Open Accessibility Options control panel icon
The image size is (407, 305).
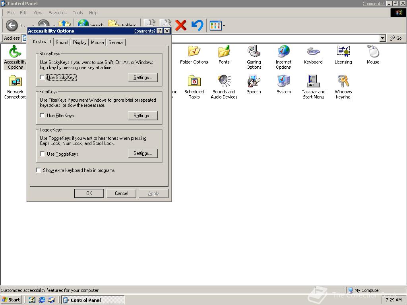pos(15,57)
